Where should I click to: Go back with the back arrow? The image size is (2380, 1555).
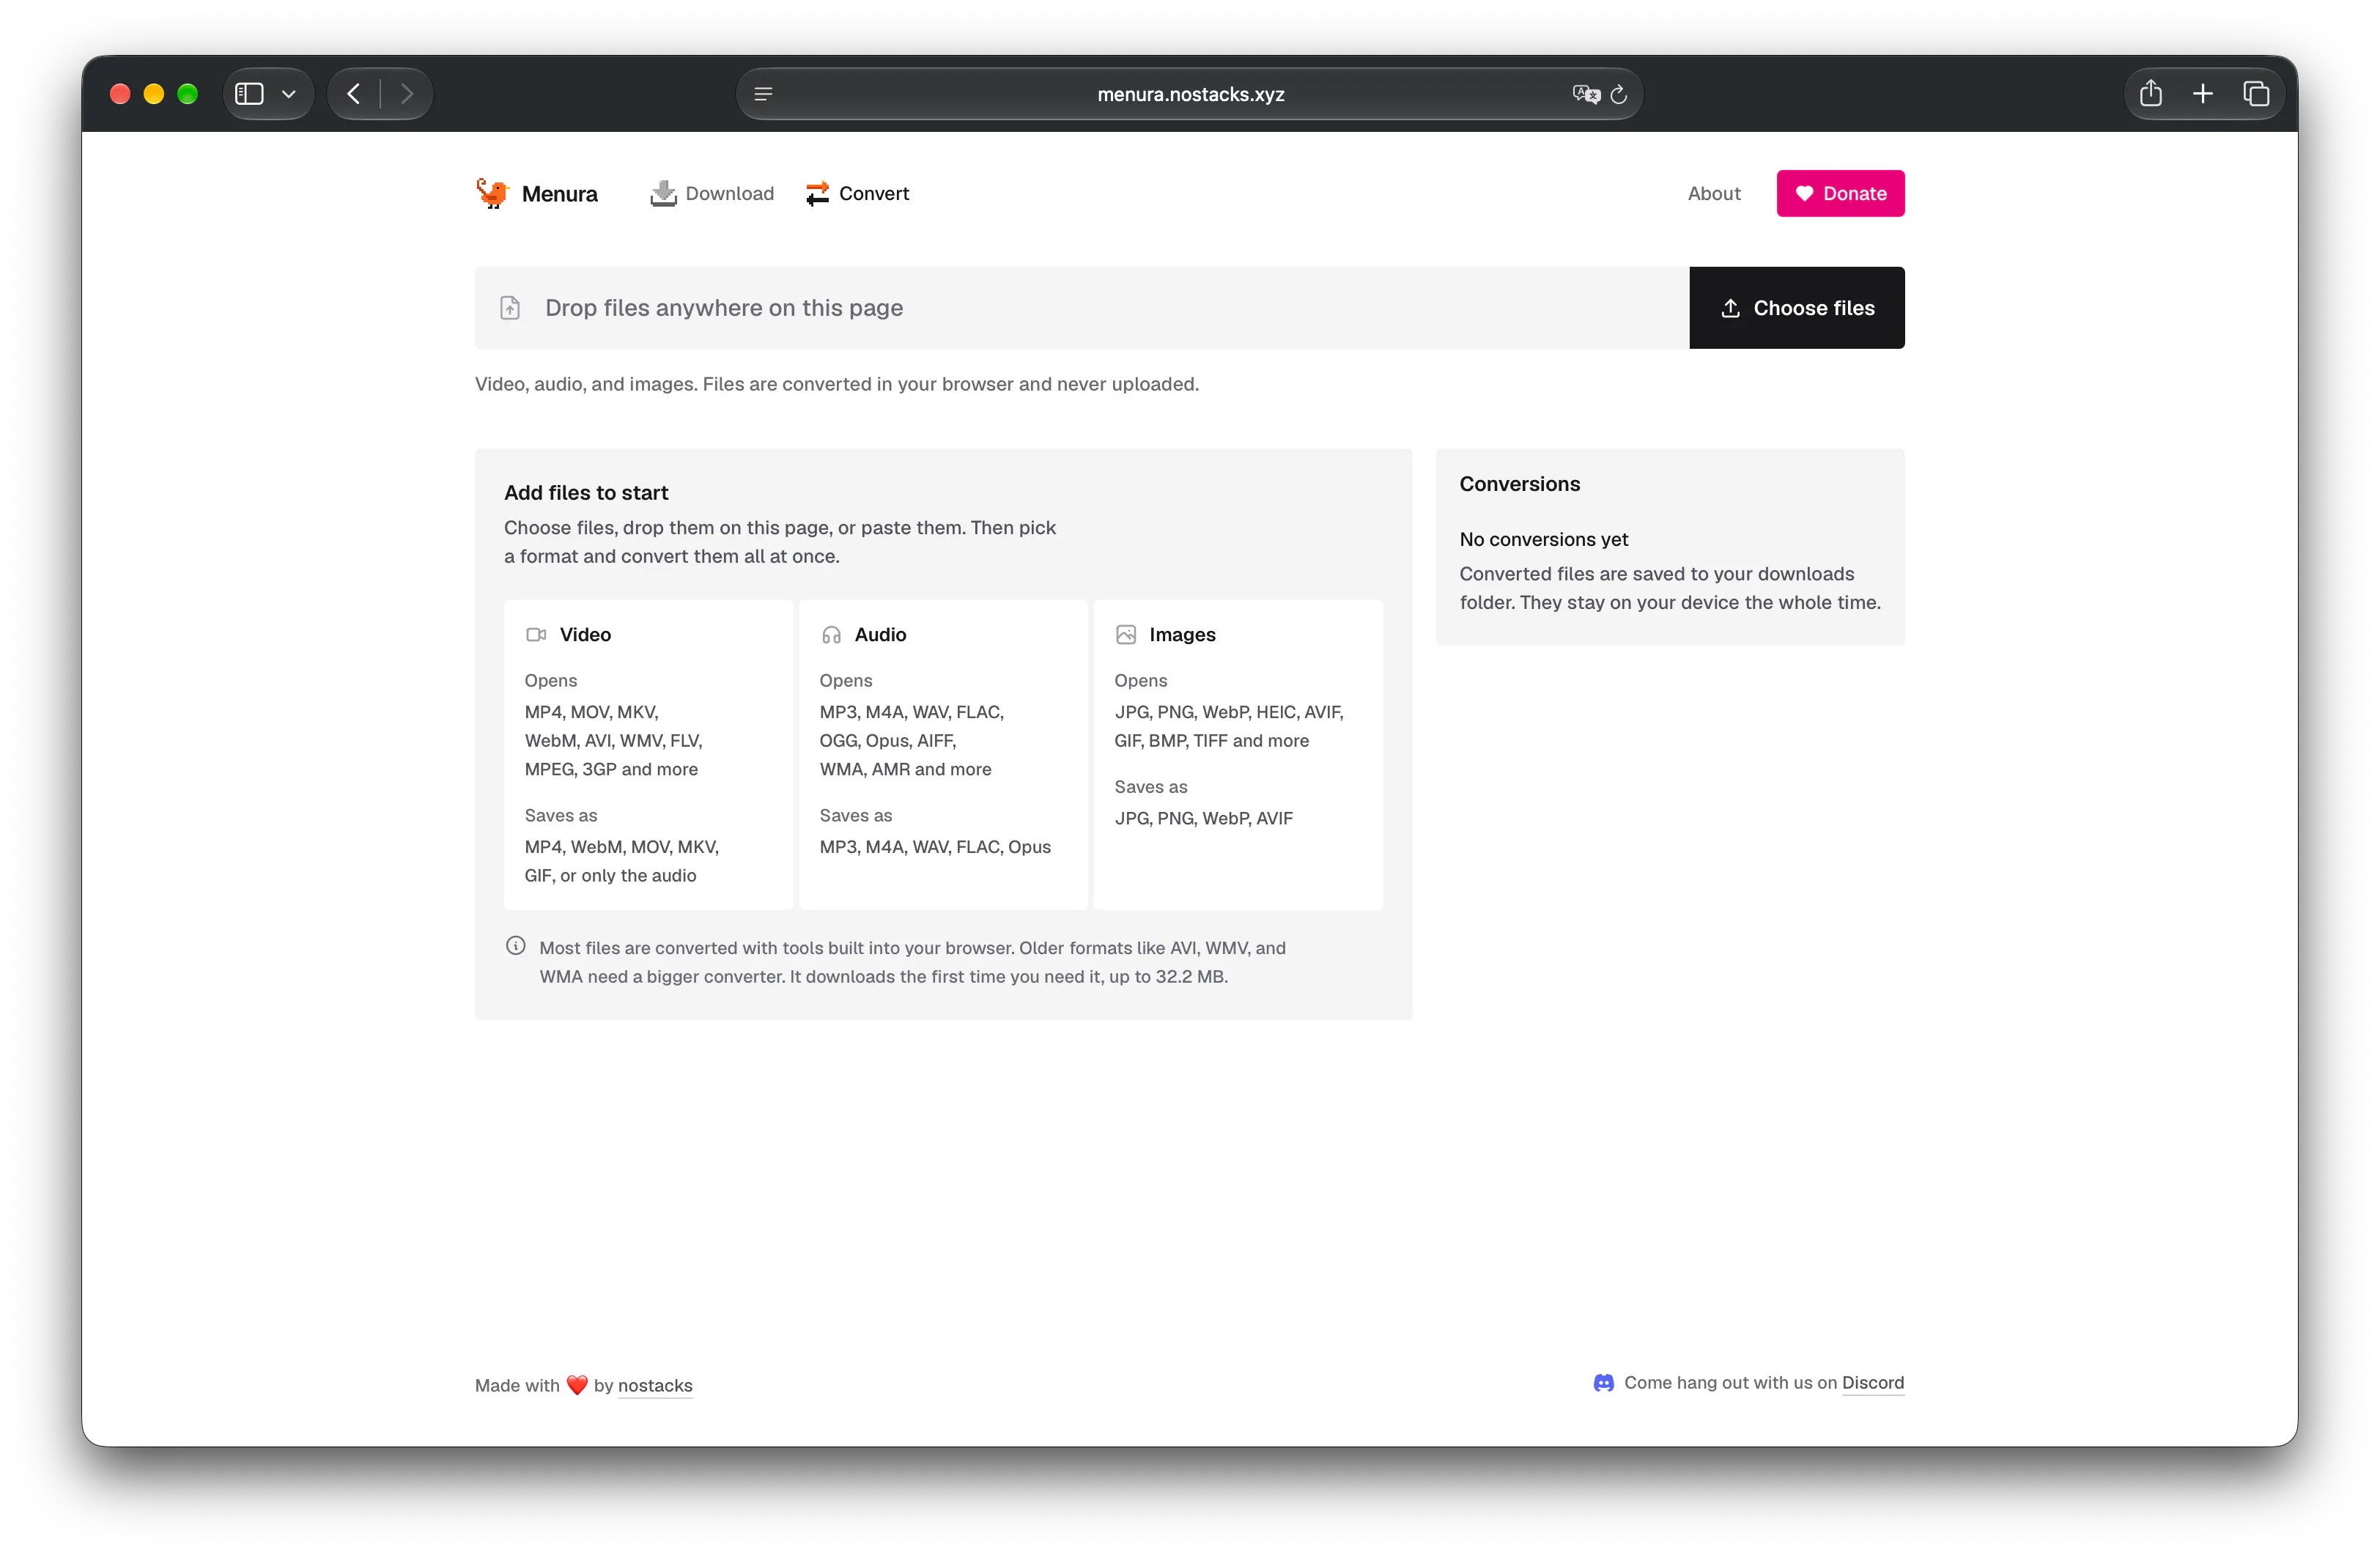point(354,94)
